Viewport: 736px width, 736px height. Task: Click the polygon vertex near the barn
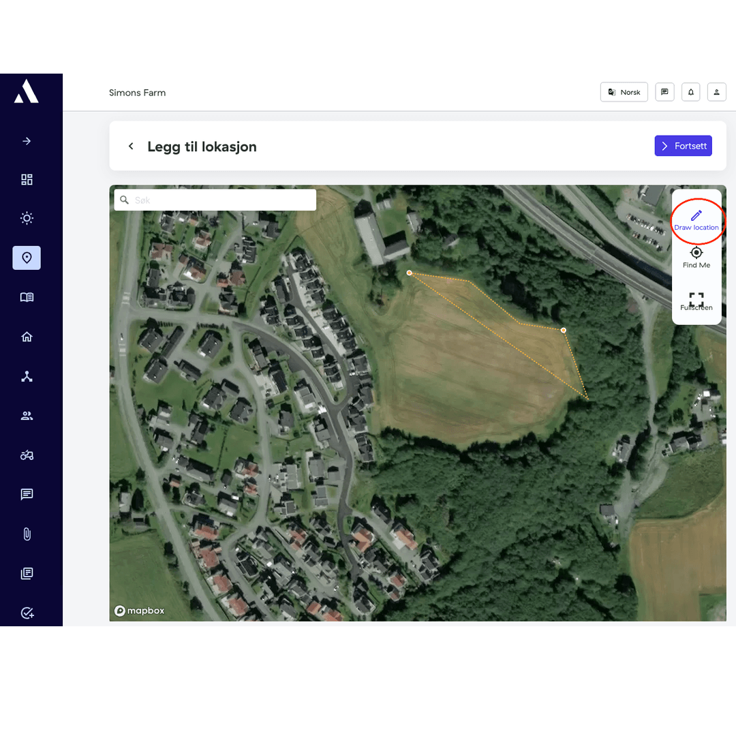[x=410, y=273]
